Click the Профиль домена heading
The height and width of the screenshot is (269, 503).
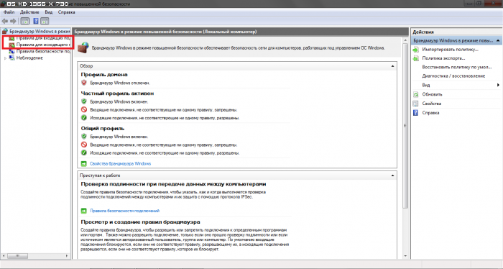pyautogui.click(x=104, y=75)
